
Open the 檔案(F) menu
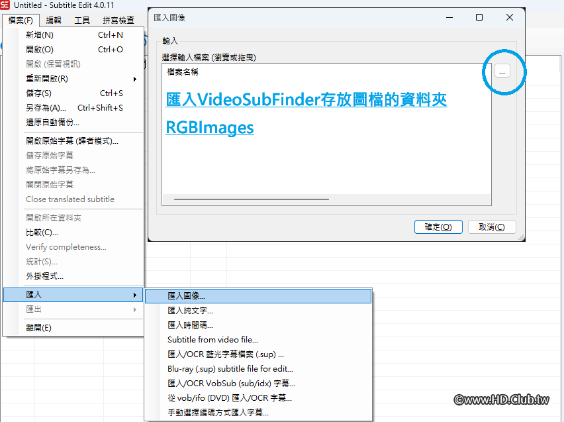(x=21, y=20)
